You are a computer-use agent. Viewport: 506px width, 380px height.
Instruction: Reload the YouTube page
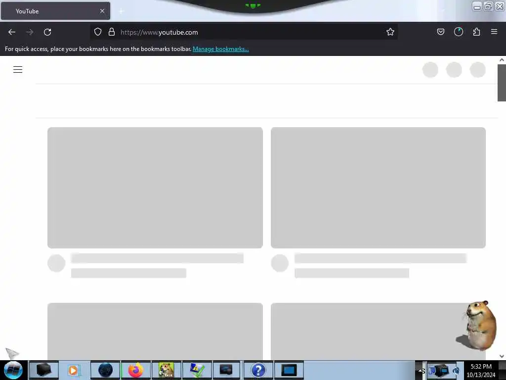point(47,32)
